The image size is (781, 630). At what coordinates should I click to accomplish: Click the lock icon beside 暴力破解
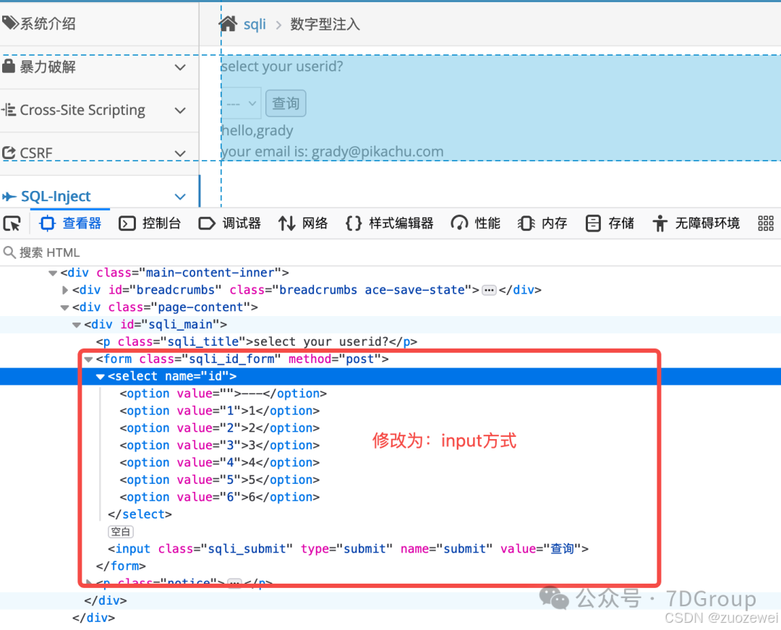coord(9,67)
